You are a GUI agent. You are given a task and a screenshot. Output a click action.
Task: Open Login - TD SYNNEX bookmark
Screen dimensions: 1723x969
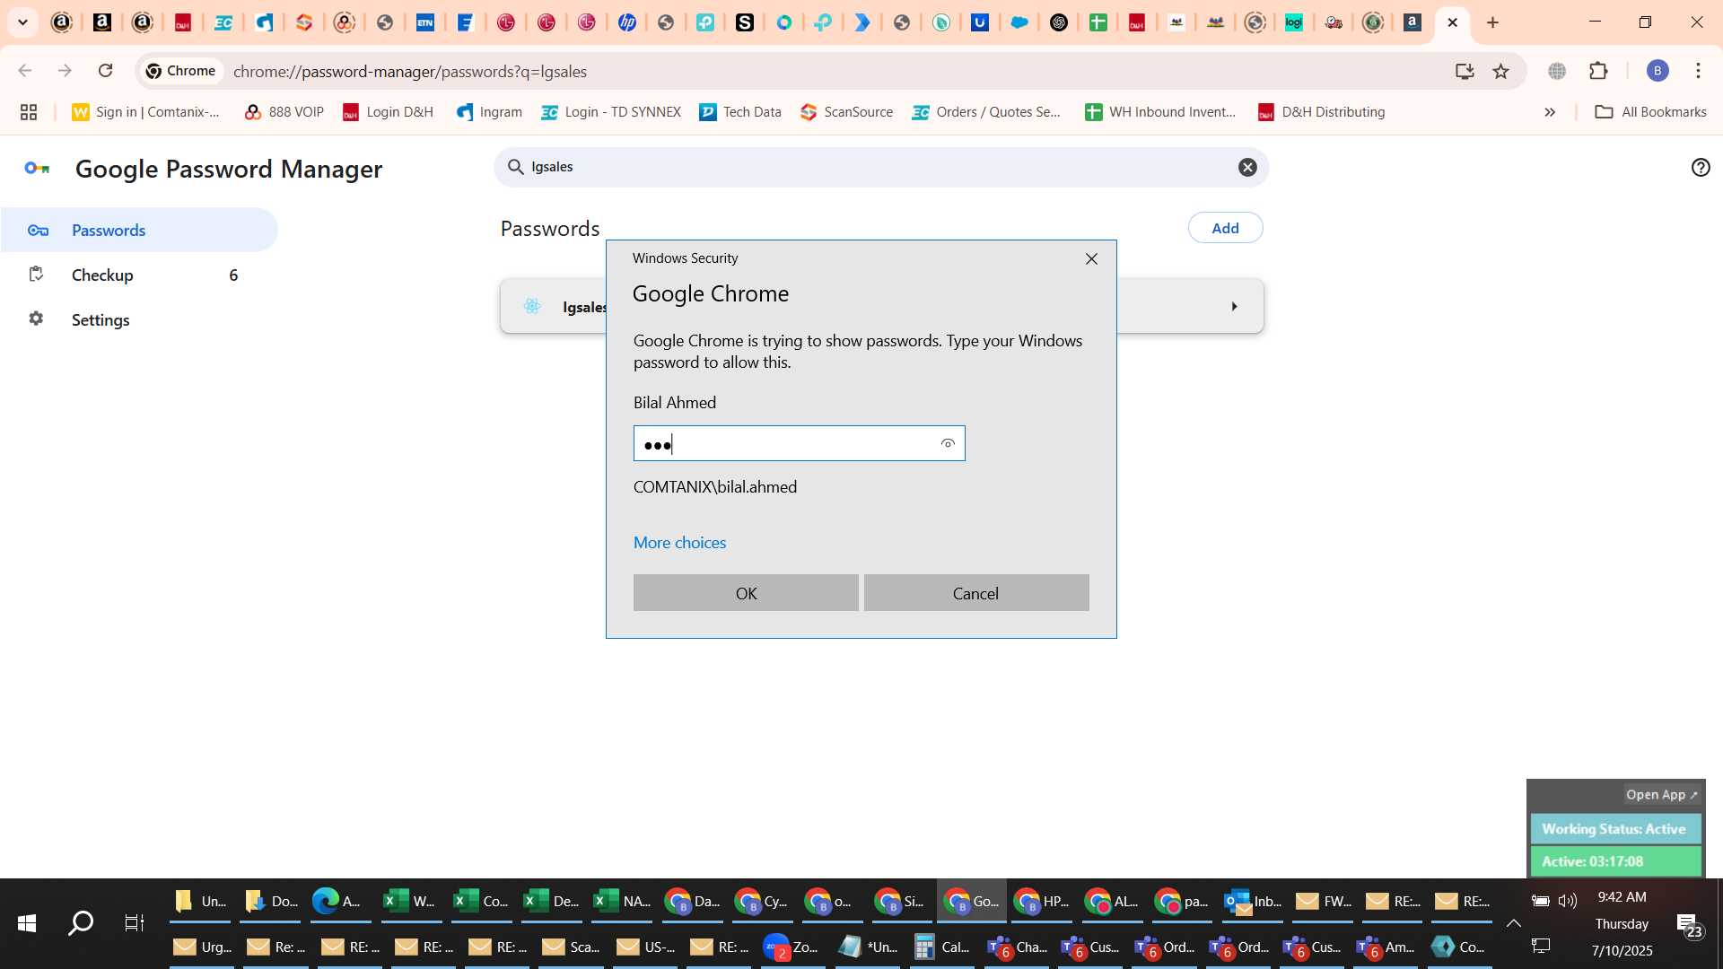pyautogui.click(x=611, y=112)
